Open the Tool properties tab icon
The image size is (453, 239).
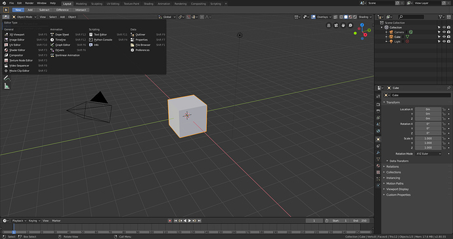coord(378,96)
